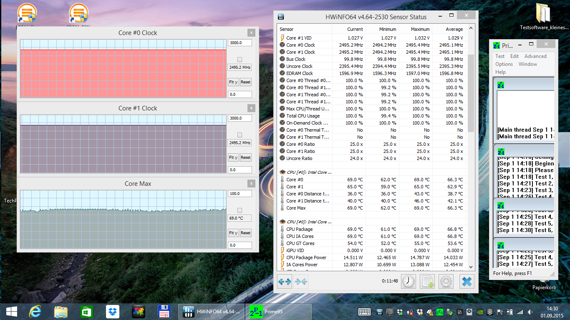Open the Windows Start button

coord(11,312)
